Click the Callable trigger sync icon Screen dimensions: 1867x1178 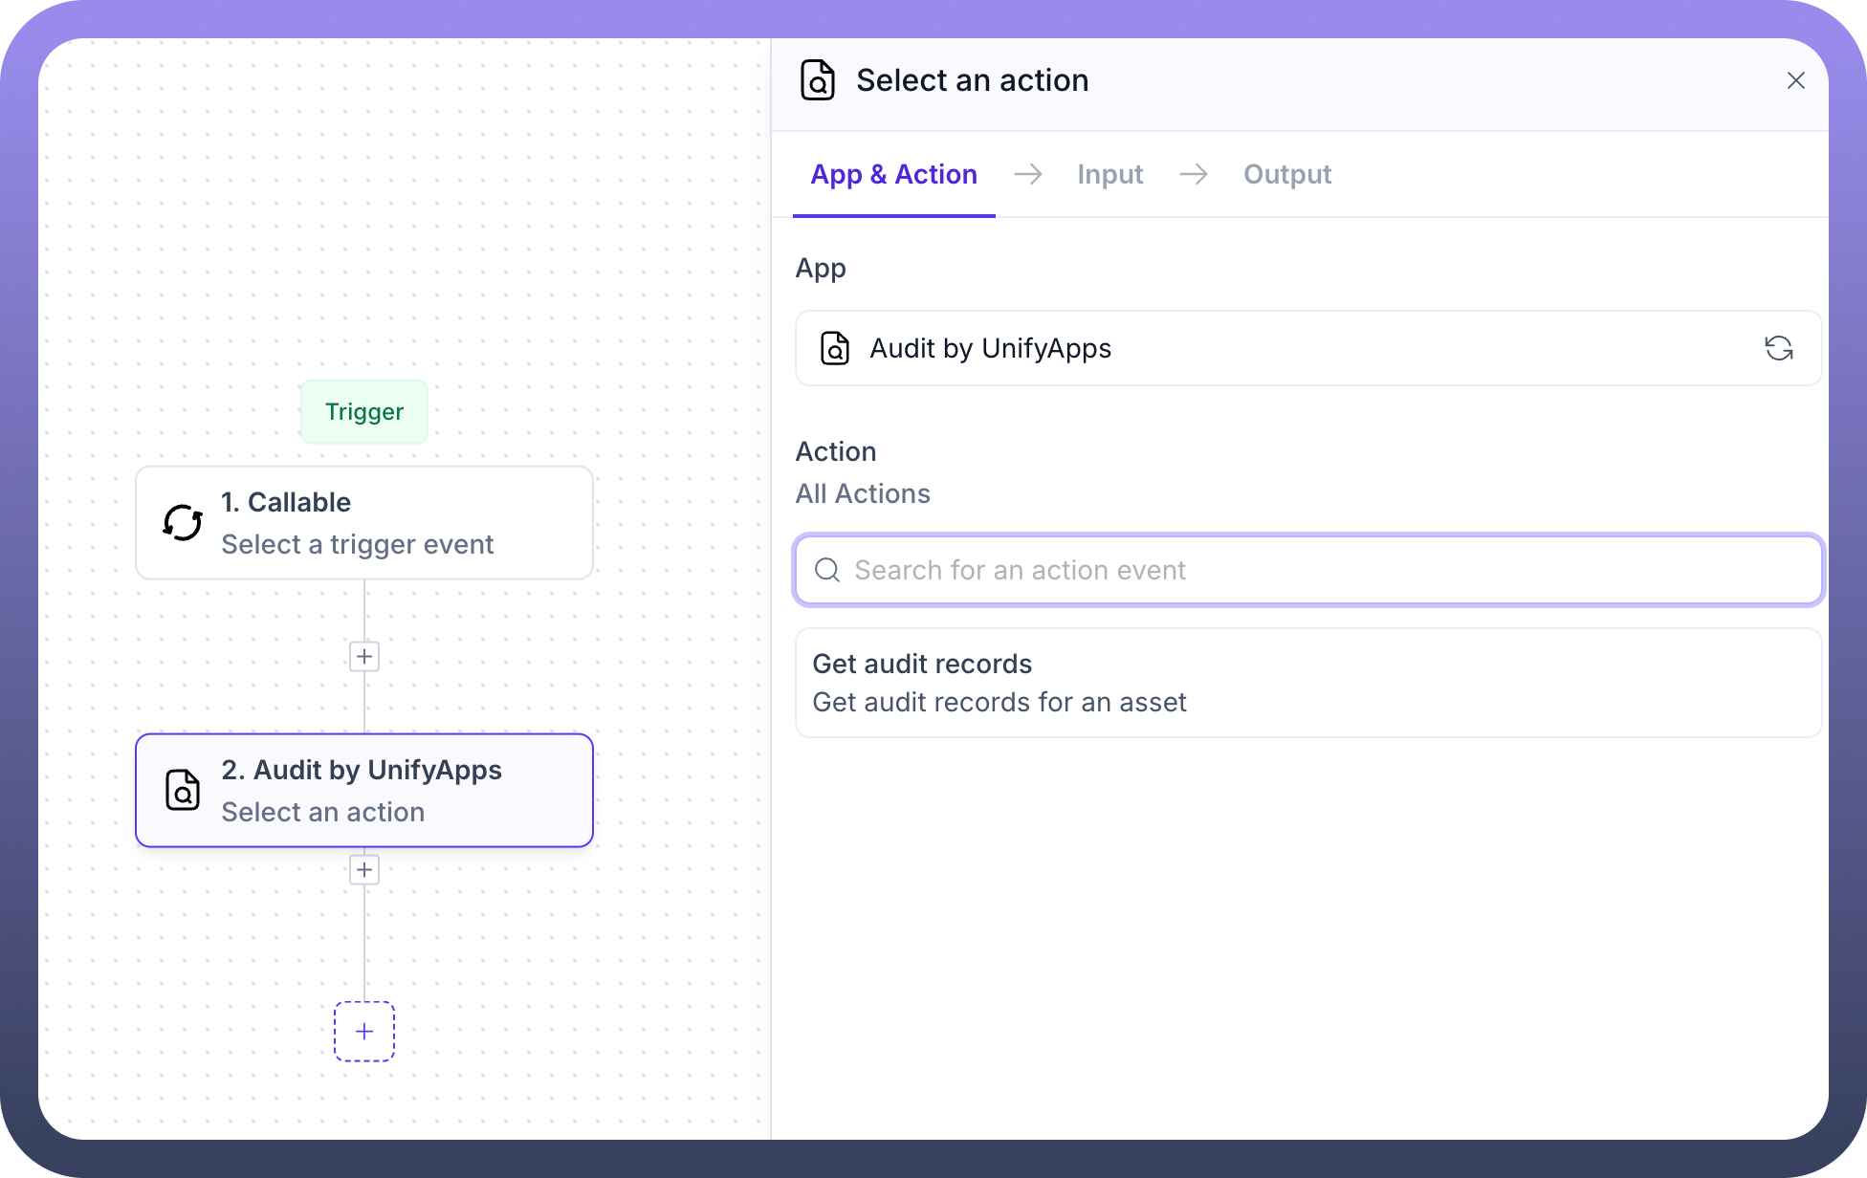pyautogui.click(x=183, y=523)
